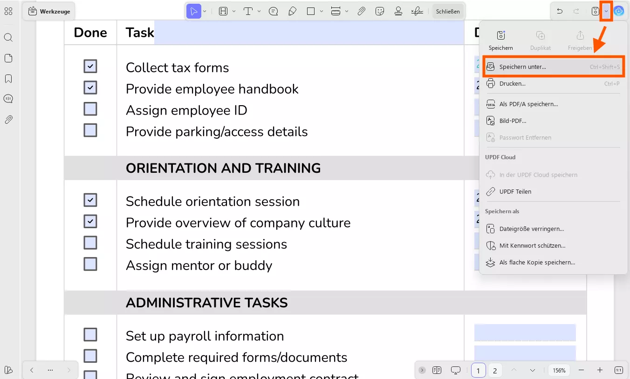
Task: Choose Speichern unter... menu entry
Action: point(553,67)
